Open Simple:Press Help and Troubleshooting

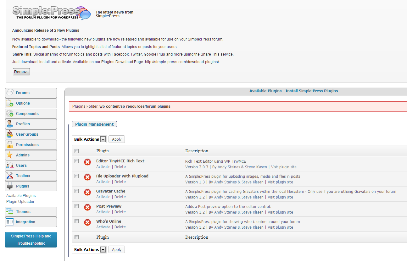click(31, 240)
